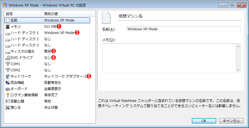Click the COM1 serial port icon

click(8, 64)
